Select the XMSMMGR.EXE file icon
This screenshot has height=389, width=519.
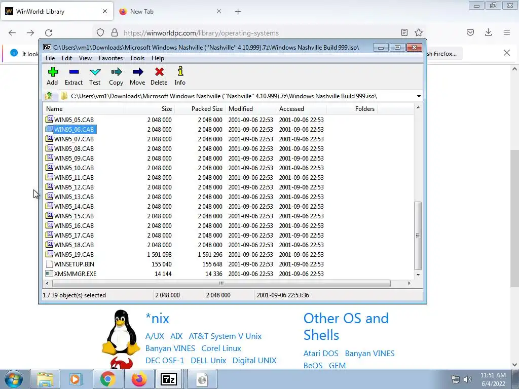pyautogui.click(x=49, y=274)
